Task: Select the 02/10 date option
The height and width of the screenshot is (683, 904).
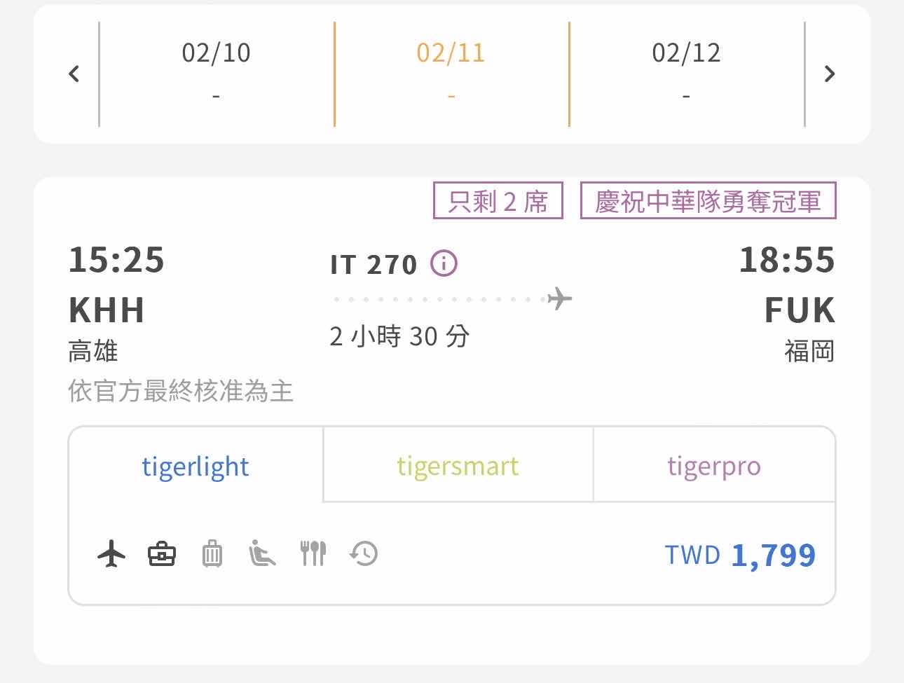Action: coord(216,73)
